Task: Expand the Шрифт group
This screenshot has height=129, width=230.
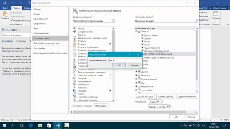Action: click(x=142, y=38)
